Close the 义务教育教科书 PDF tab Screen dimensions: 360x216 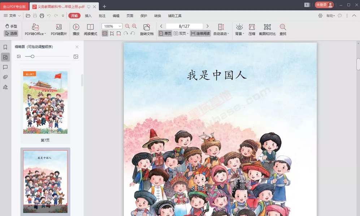coord(94,6)
